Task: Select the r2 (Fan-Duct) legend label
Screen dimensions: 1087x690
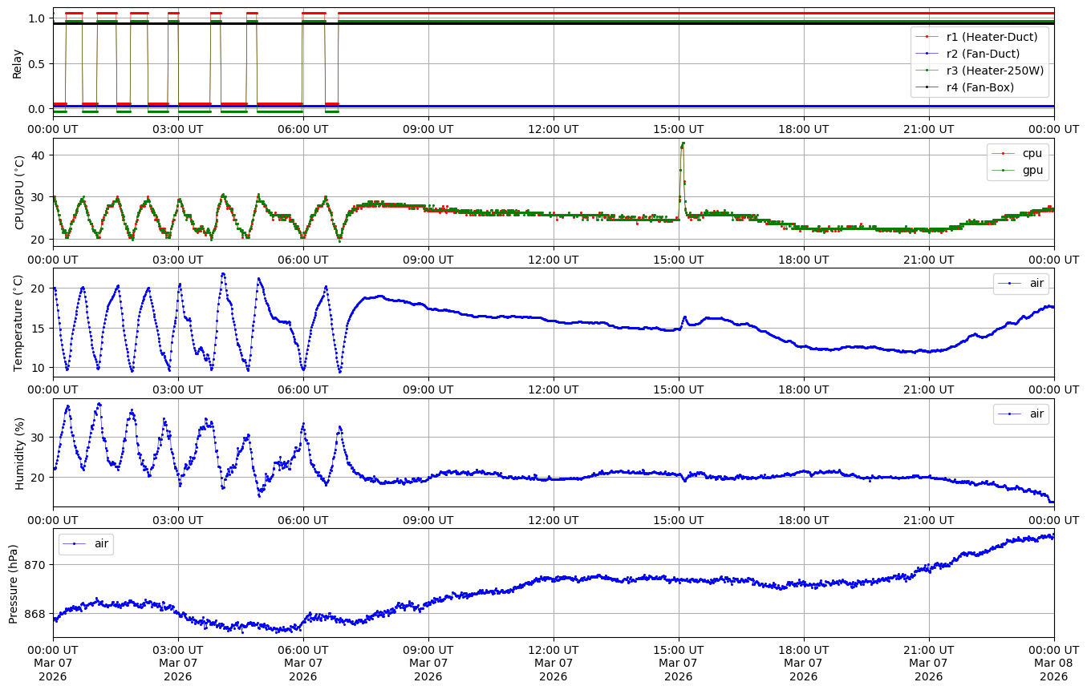Action: [x=983, y=54]
